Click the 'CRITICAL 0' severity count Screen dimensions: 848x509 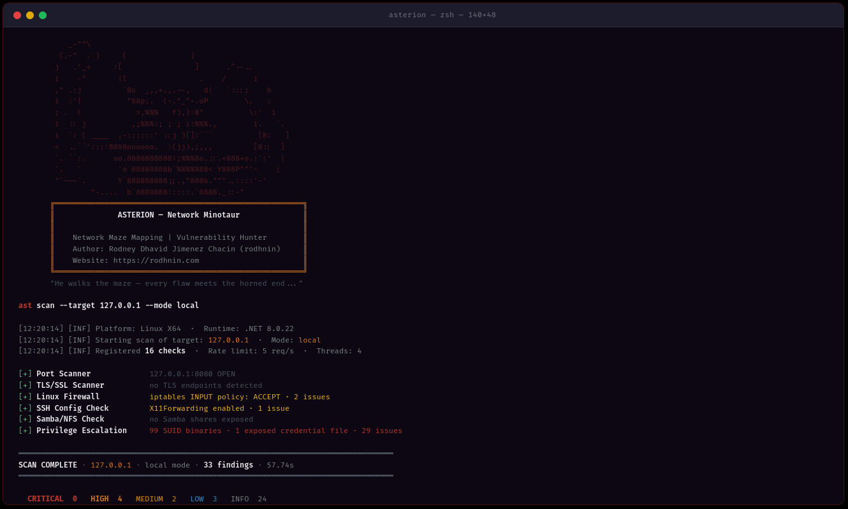[x=52, y=499]
